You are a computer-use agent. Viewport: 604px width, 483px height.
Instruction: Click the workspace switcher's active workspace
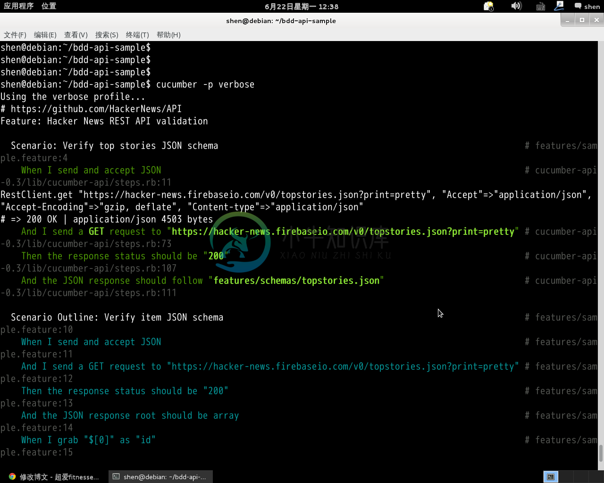coord(551,477)
